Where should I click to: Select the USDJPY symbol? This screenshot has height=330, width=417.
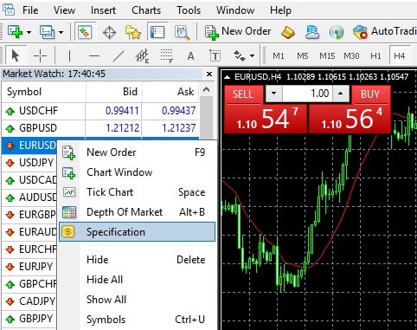[36, 163]
